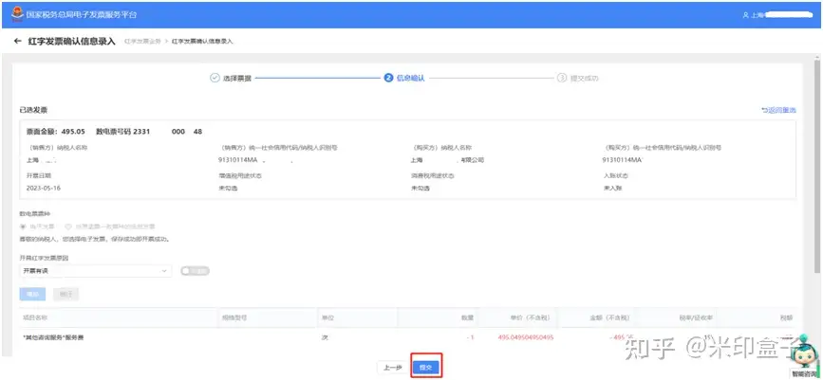Viewport: 823px width, 380px height.
Task: Click the chevron arrow in 开票有误 combo box
Action: pos(164,271)
